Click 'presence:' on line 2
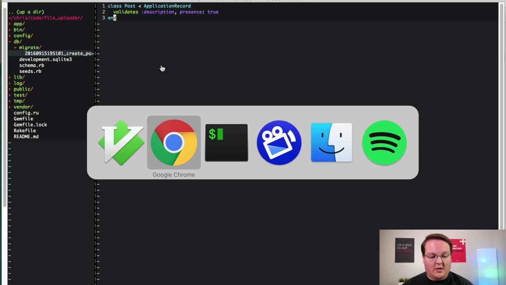Image resolution: width=506 pixels, height=285 pixels. pos(192,12)
